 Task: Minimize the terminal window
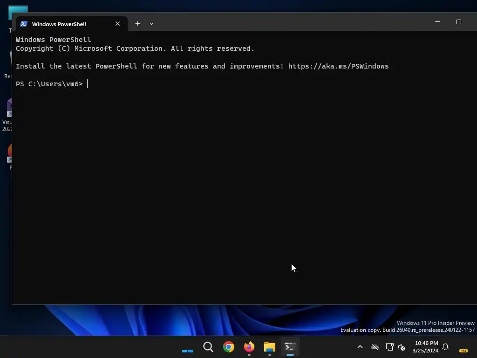pos(437,22)
